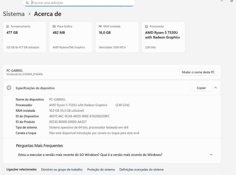This screenshot has width=236, height=175.
Task: Select the ID do Produto value 00330-80000-00000-AA327
Action: pyautogui.click(x=68, y=122)
